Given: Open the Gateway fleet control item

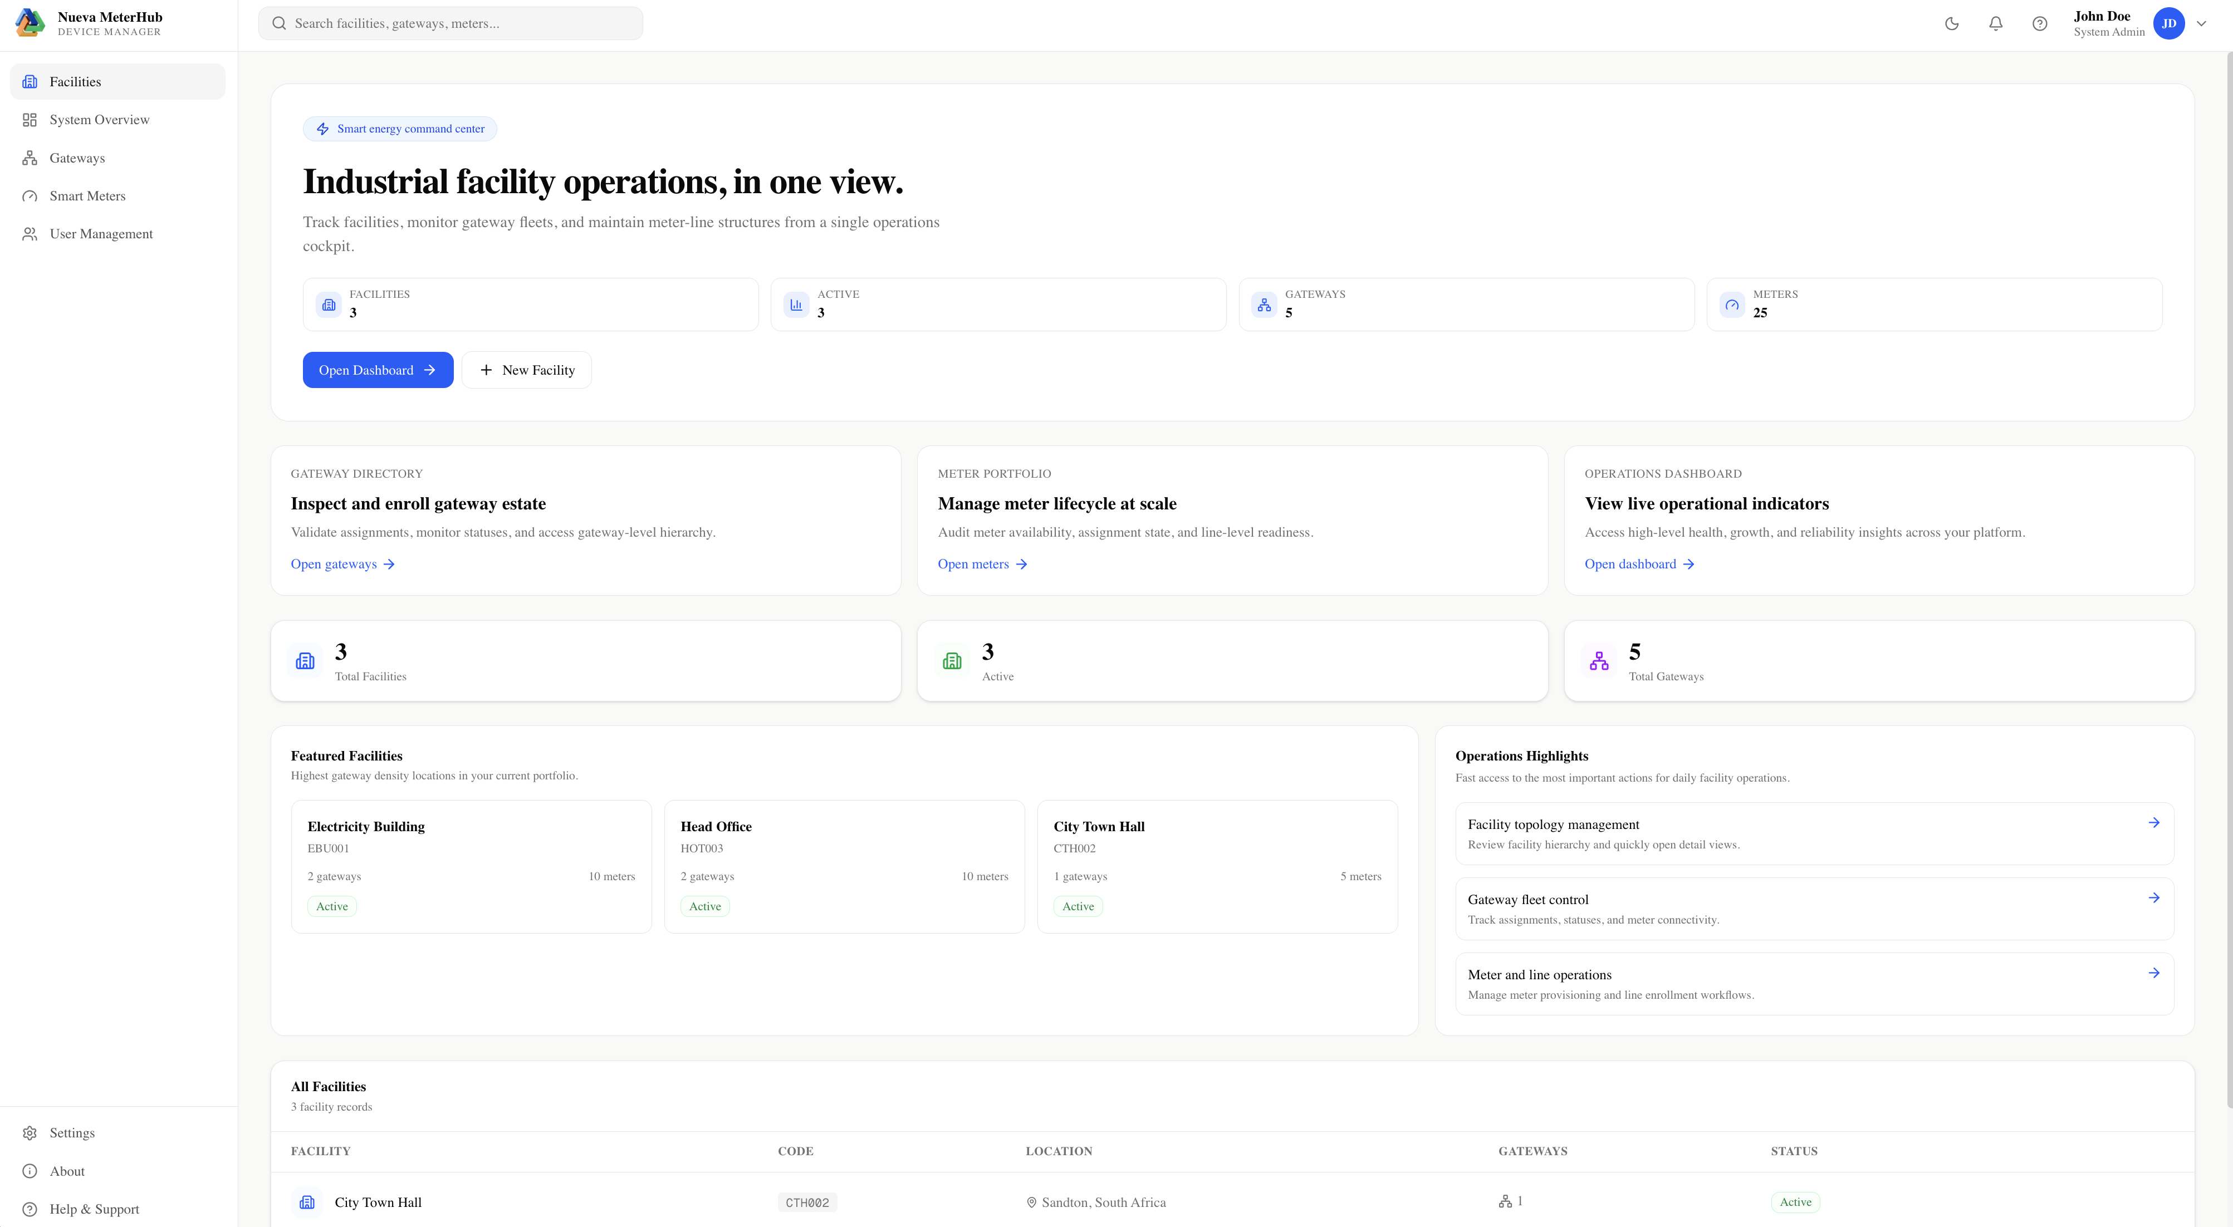Looking at the screenshot, I should [1814, 909].
